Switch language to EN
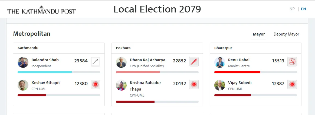This screenshot has width=315, height=115. click(303, 9)
